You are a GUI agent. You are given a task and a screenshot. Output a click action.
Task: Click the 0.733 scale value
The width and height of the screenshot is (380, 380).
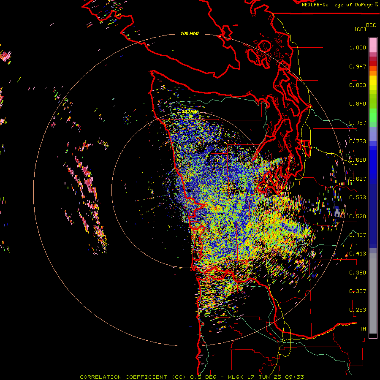(x=358, y=141)
